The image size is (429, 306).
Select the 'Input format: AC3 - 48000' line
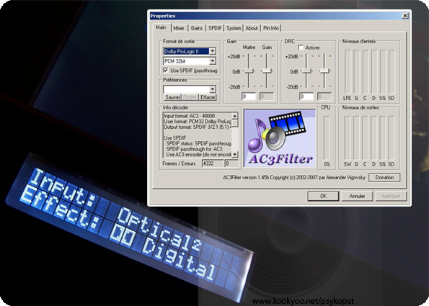coord(189,116)
